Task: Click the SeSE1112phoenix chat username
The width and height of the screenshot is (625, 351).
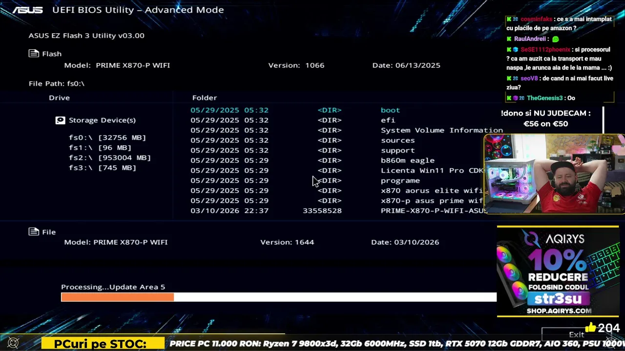Action: coord(545,49)
